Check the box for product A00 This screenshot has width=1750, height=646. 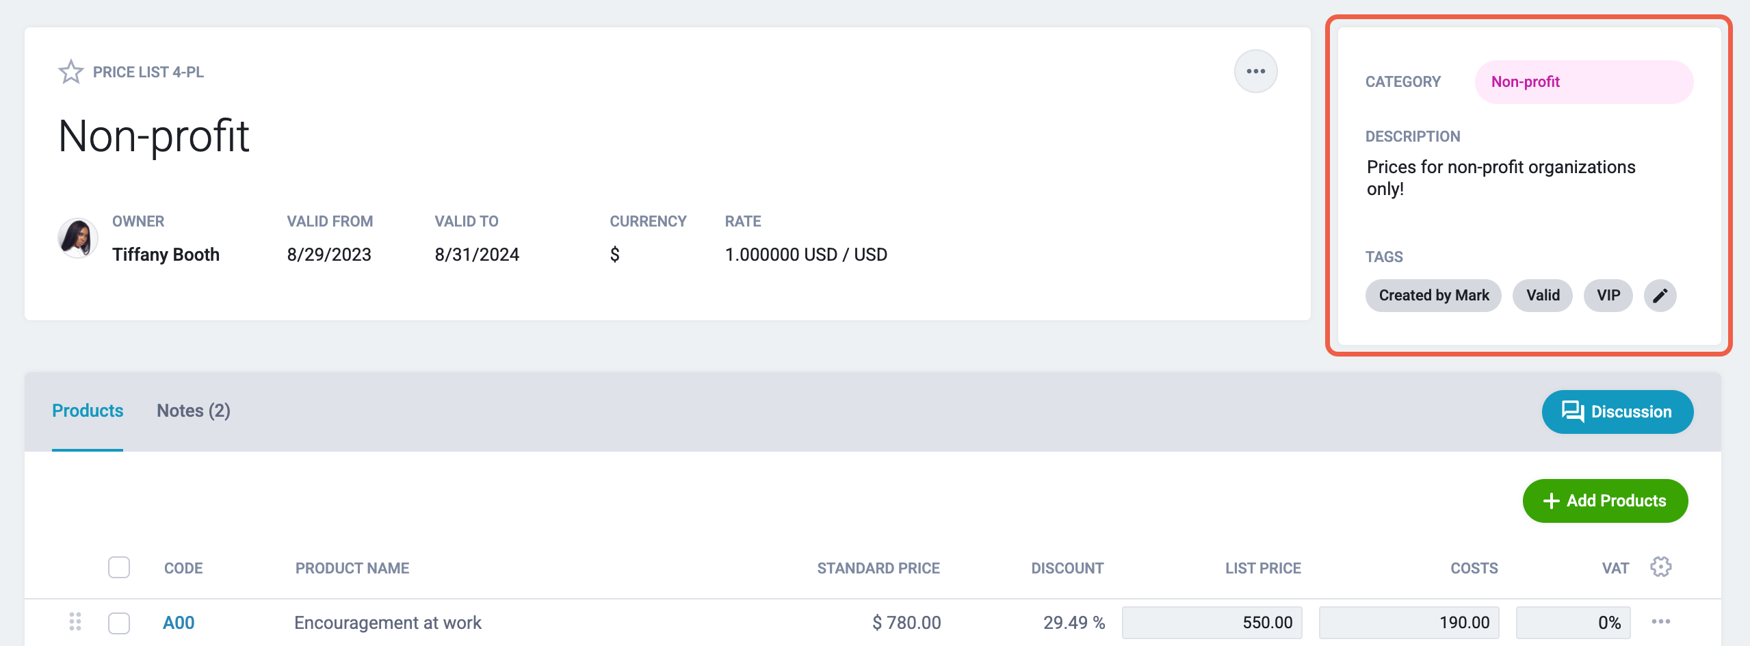pyautogui.click(x=119, y=623)
